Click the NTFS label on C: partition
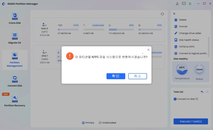Screen dimensions: 213x130 131,25
